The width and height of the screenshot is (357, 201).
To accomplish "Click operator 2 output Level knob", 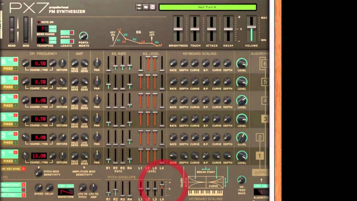I will [x=242, y=138].
